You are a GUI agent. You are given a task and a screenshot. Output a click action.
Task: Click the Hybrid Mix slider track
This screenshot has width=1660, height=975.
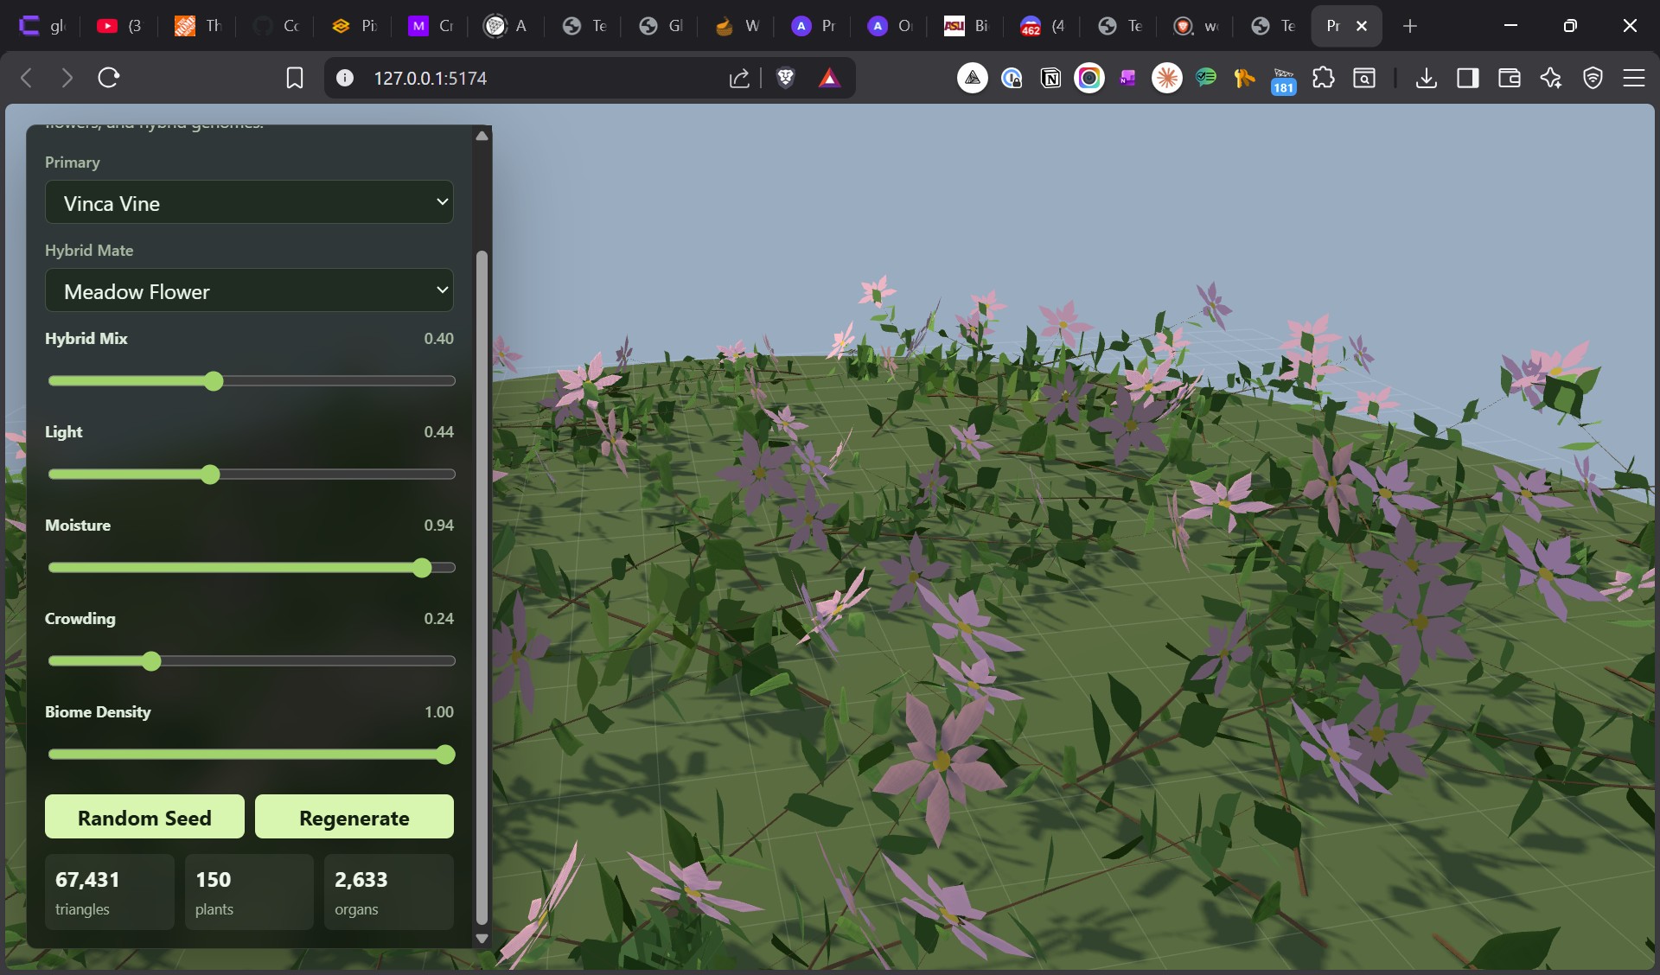[x=252, y=381]
